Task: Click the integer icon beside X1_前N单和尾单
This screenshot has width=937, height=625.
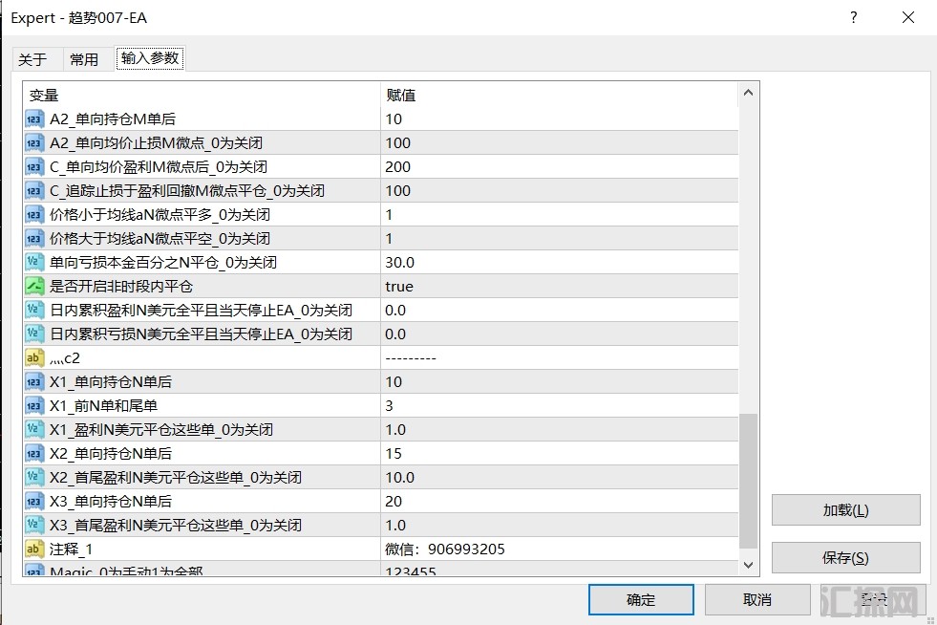Action: (x=34, y=406)
